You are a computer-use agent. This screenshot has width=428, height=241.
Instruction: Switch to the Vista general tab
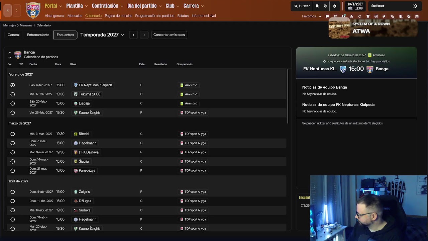[x=55, y=16]
